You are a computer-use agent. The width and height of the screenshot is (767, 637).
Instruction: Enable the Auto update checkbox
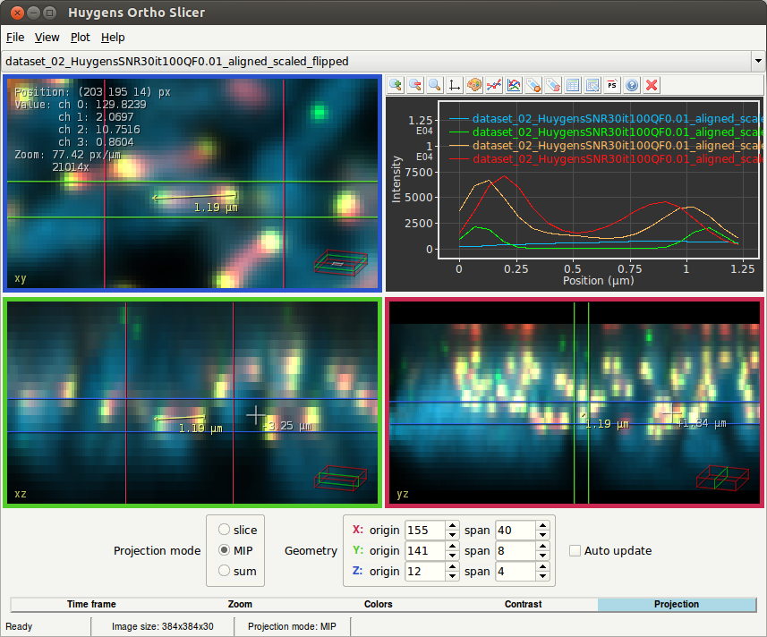tap(575, 550)
